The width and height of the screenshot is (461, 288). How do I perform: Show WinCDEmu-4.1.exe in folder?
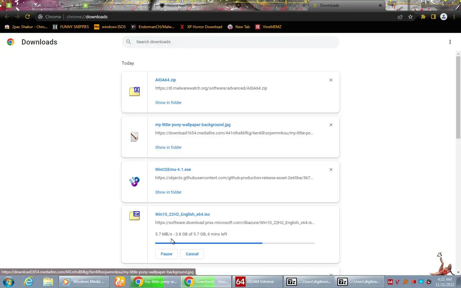168,192
